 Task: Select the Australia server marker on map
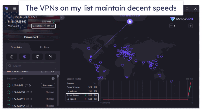point(160,75)
